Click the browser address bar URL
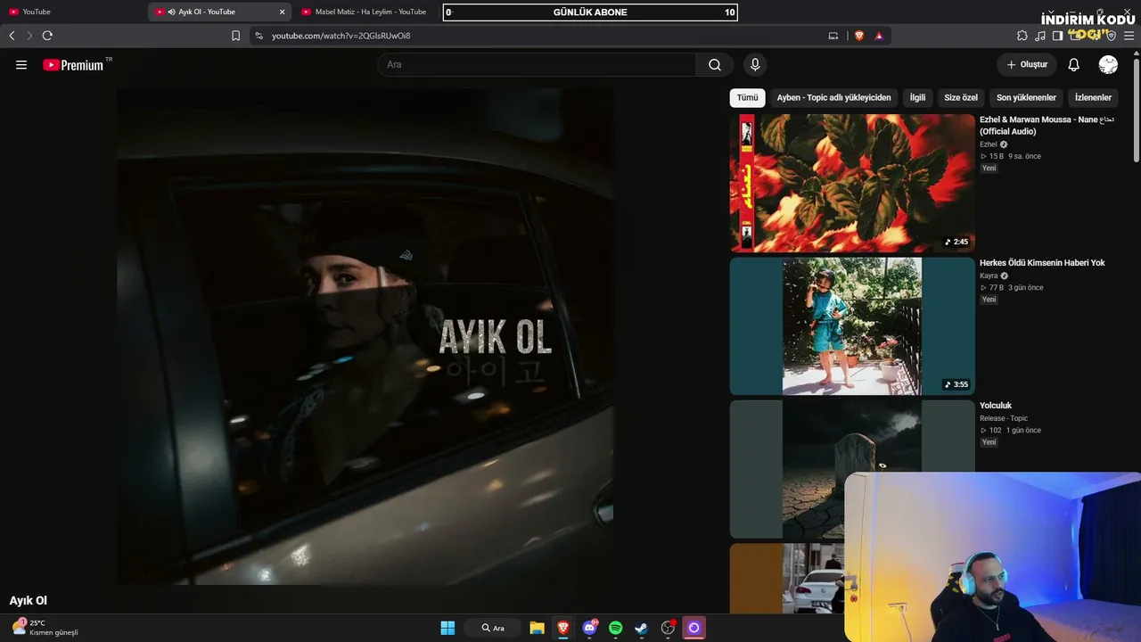1141x642 pixels. [341, 36]
